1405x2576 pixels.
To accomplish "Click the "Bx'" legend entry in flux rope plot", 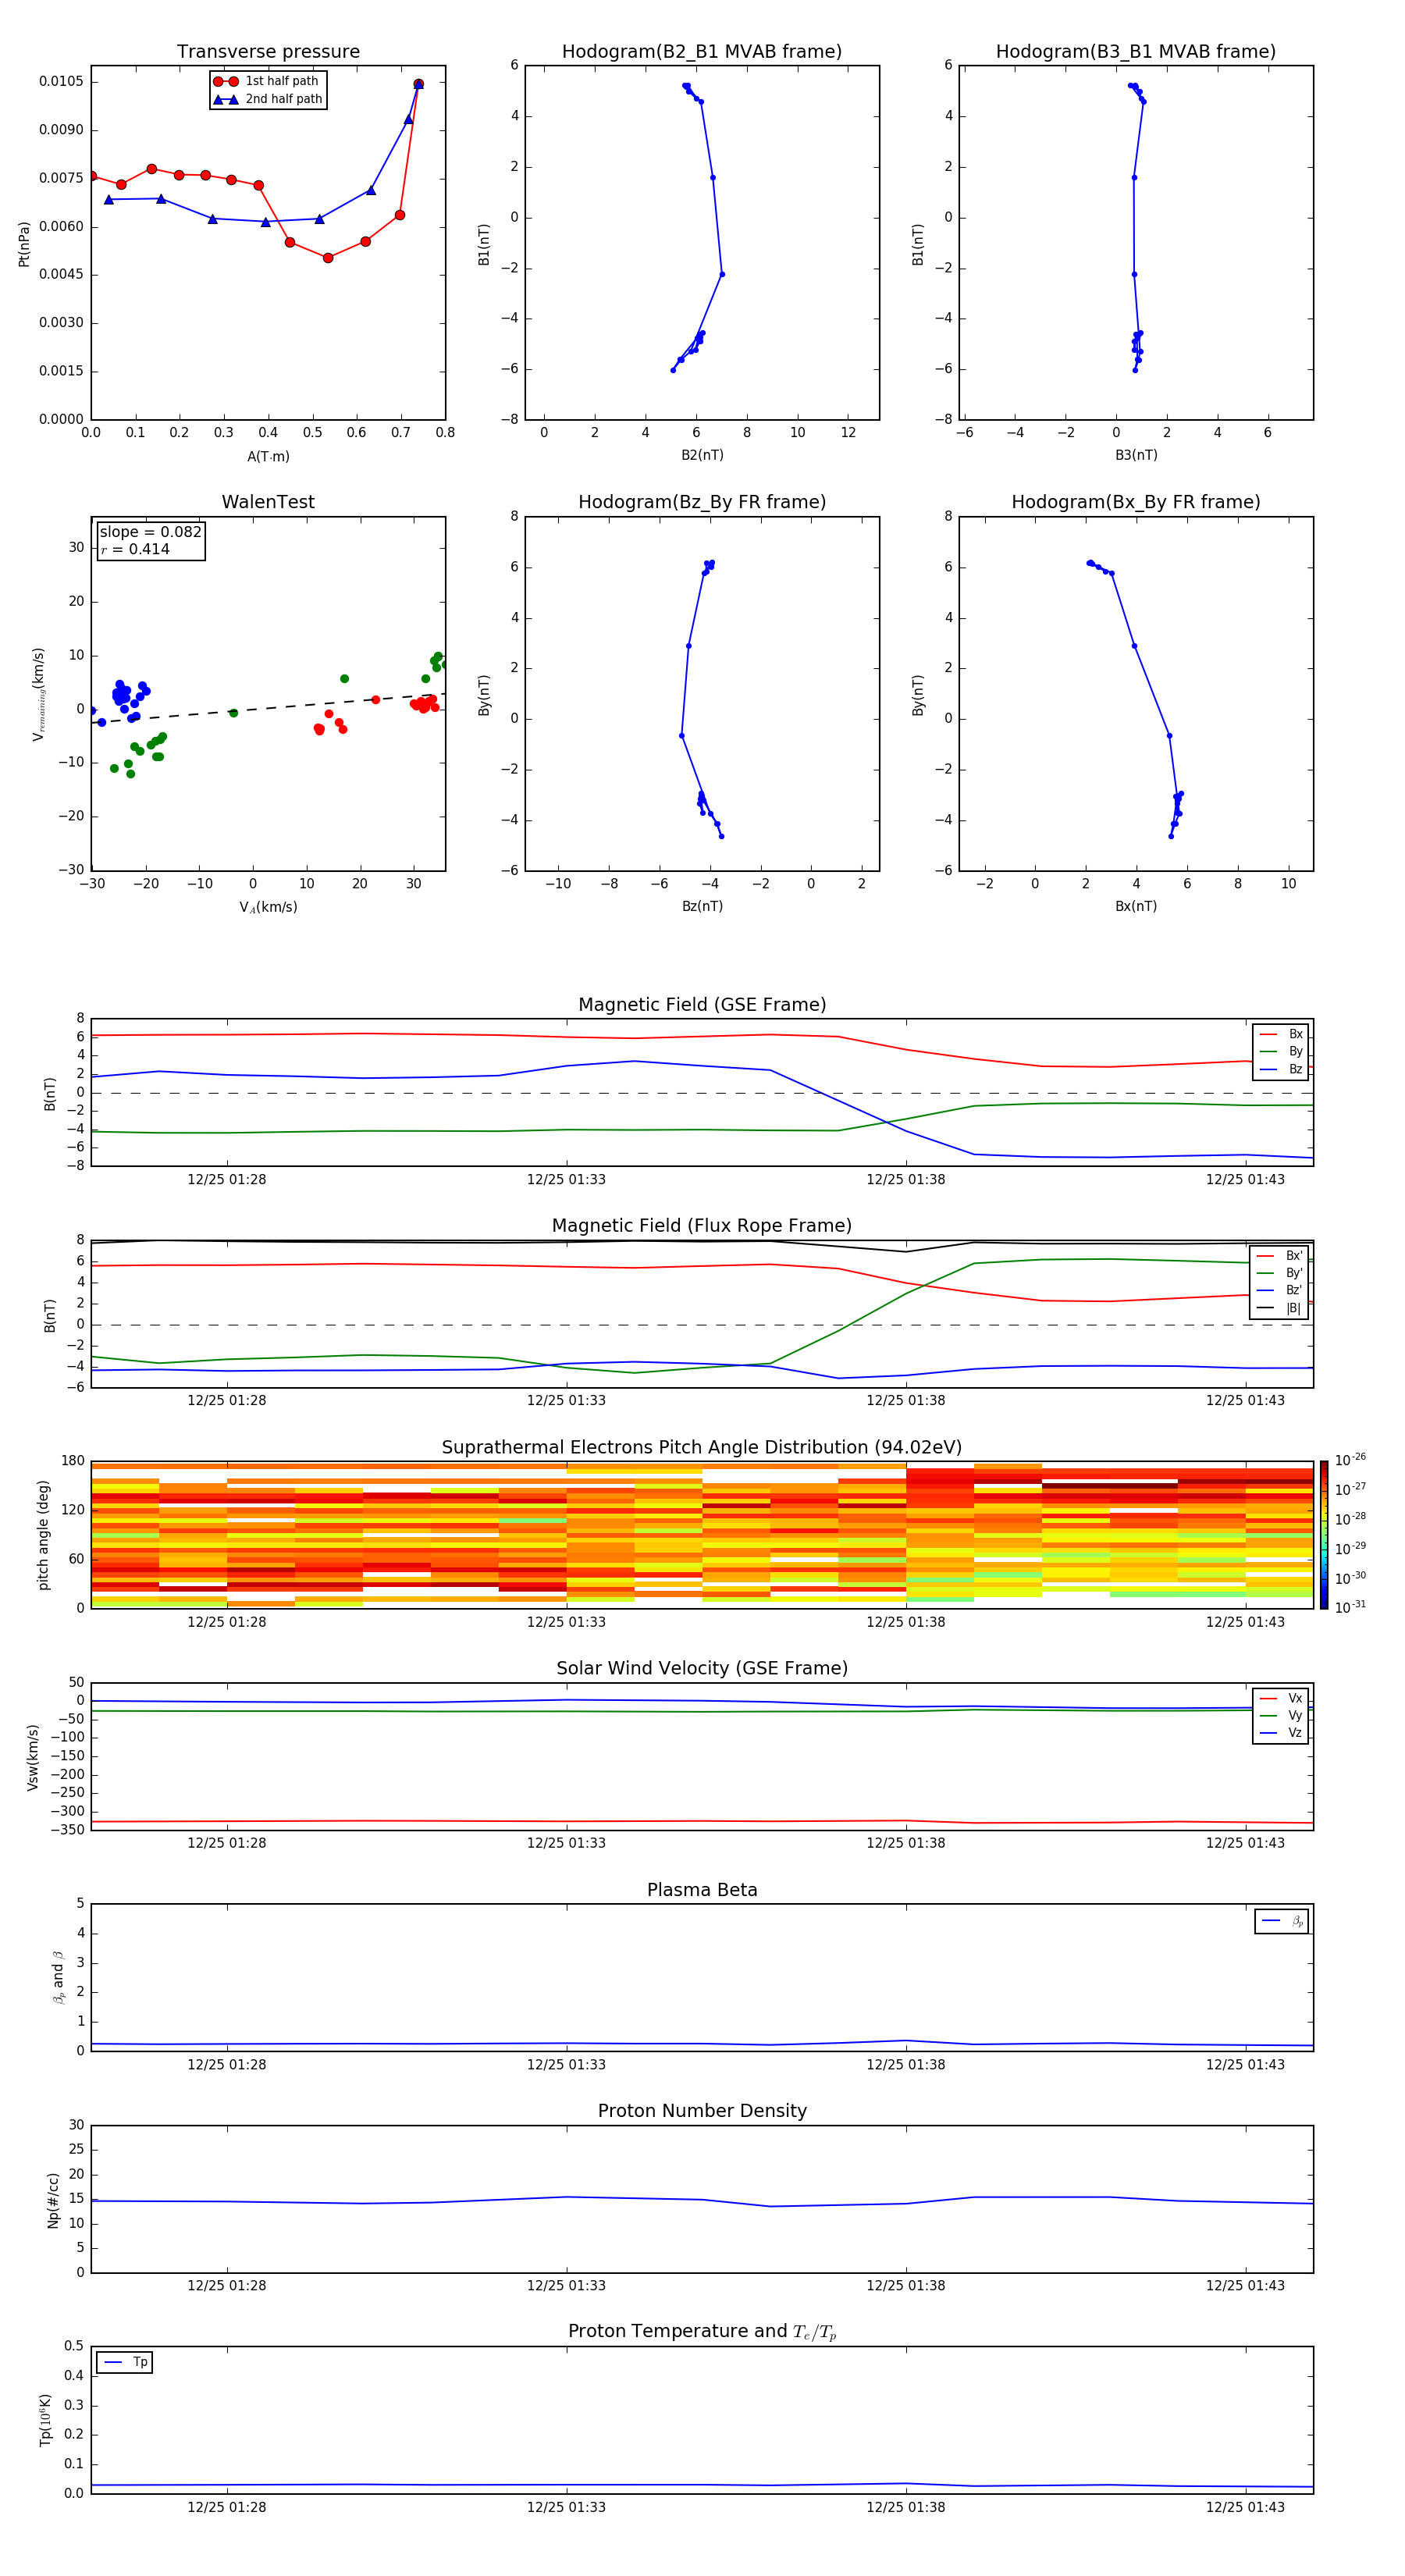I will tap(1279, 1256).
